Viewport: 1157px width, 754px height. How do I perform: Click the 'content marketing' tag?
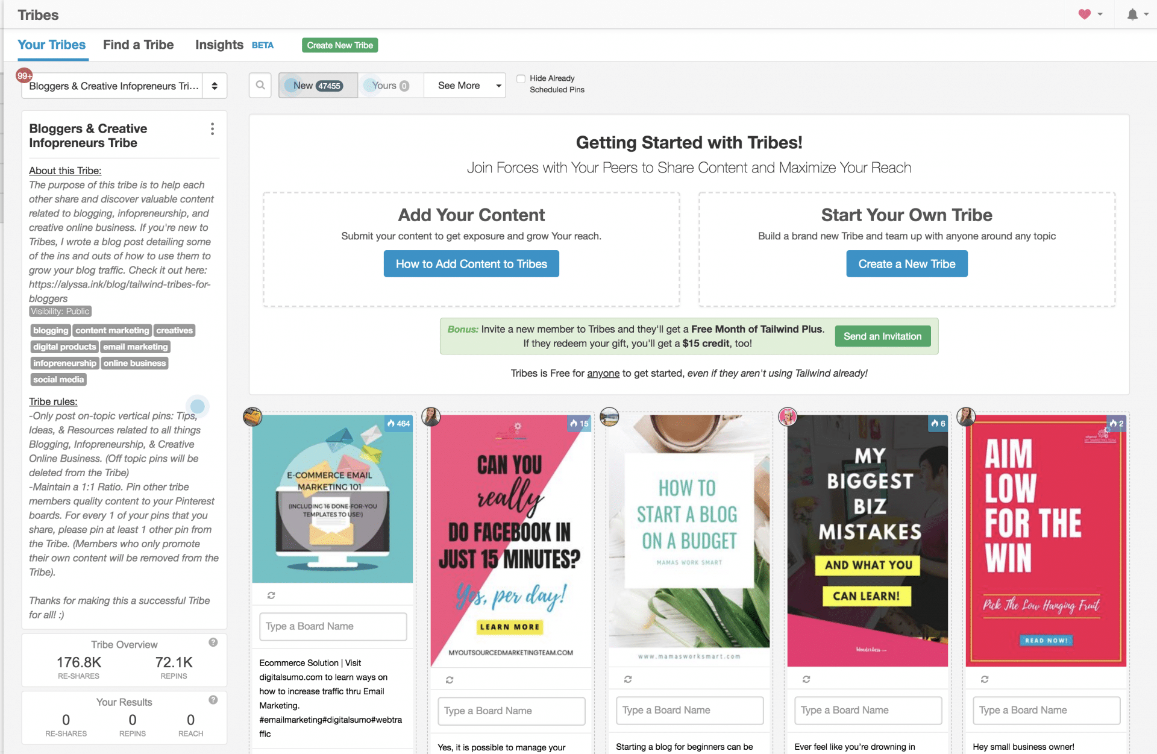[112, 330]
